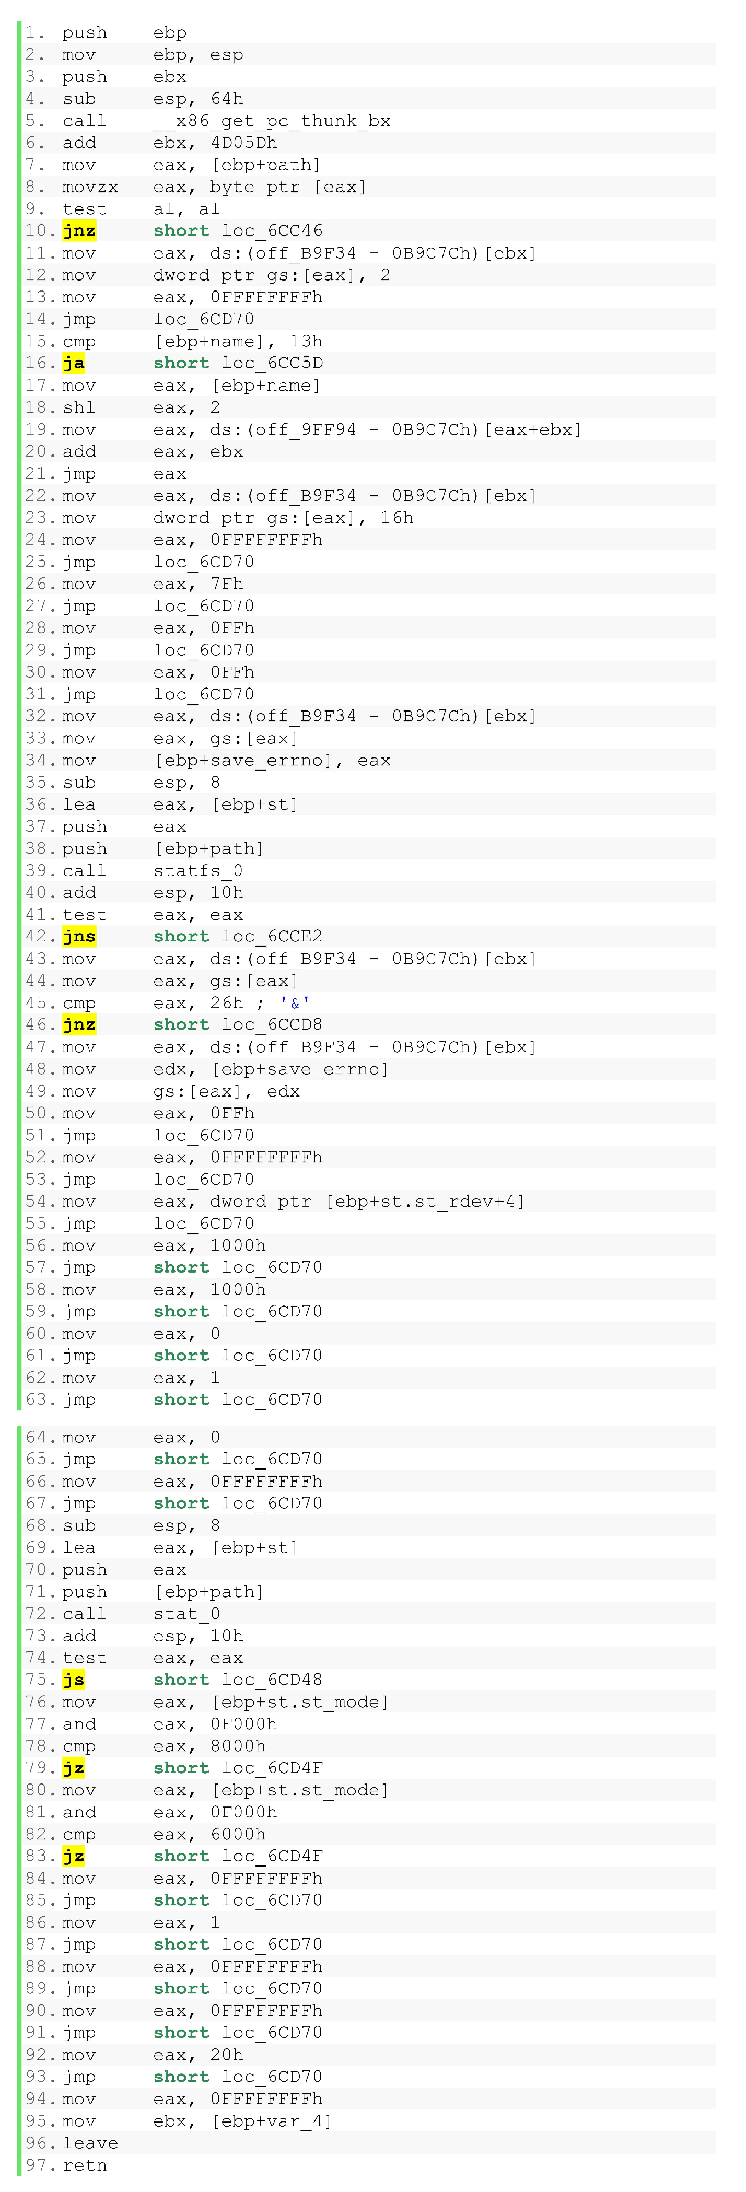
Task: Click 'test' mnemonic on line 9
Action: click(85, 209)
